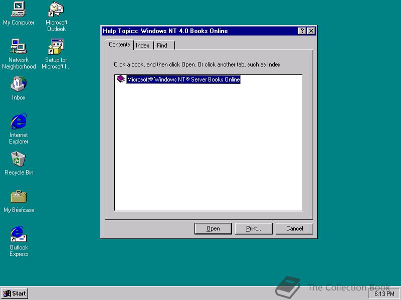Click the Open button
Image resolution: width=401 pixels, height=300 pixels.
[x=213, y=228]
